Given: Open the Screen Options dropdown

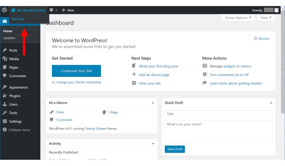Looking at the screenshot, I should click(238, 18).
